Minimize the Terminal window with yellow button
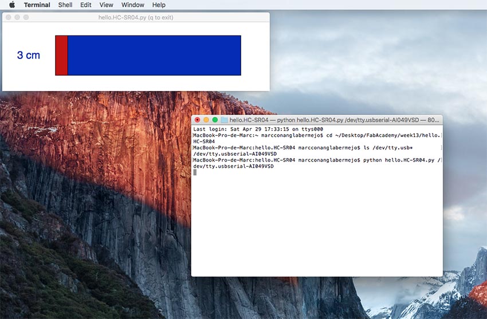Image resolution: width=487 pixels, height=319 pixels. (206, 120)
